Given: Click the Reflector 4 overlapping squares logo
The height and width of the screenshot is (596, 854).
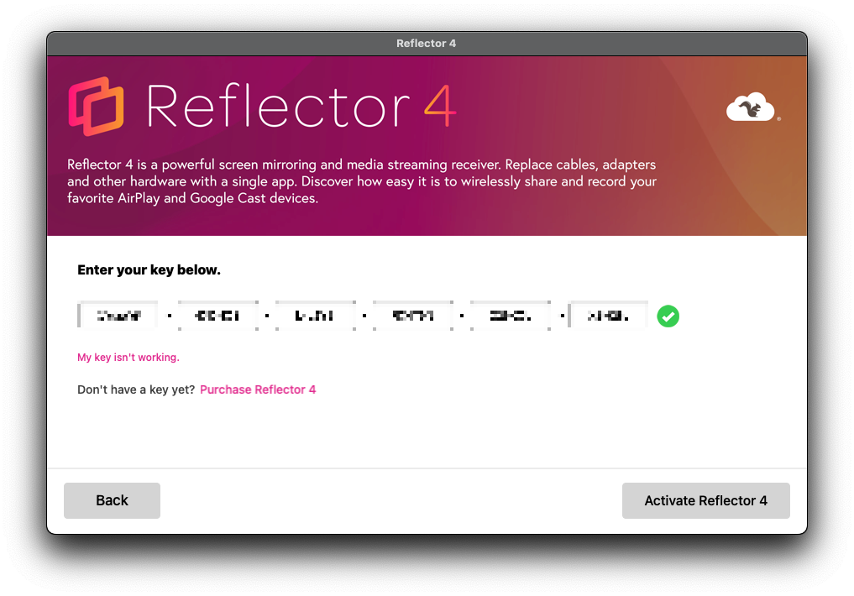Looking at the screenshot, I should (96, 106).
